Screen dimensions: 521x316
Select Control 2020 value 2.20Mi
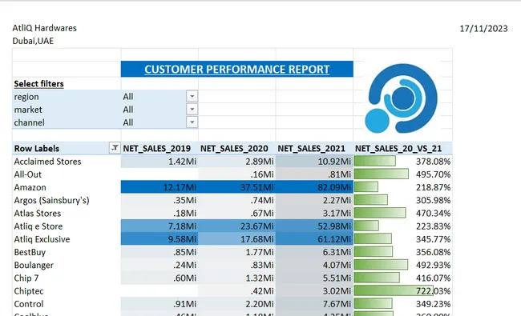coord(237,304)
